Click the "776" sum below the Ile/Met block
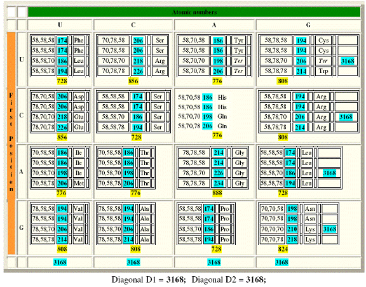This screenshot has height=287, width=366. [61, 193]
